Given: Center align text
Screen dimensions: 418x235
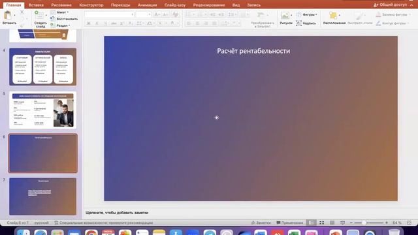Looking at the screenshot, I should coord(197,23).
